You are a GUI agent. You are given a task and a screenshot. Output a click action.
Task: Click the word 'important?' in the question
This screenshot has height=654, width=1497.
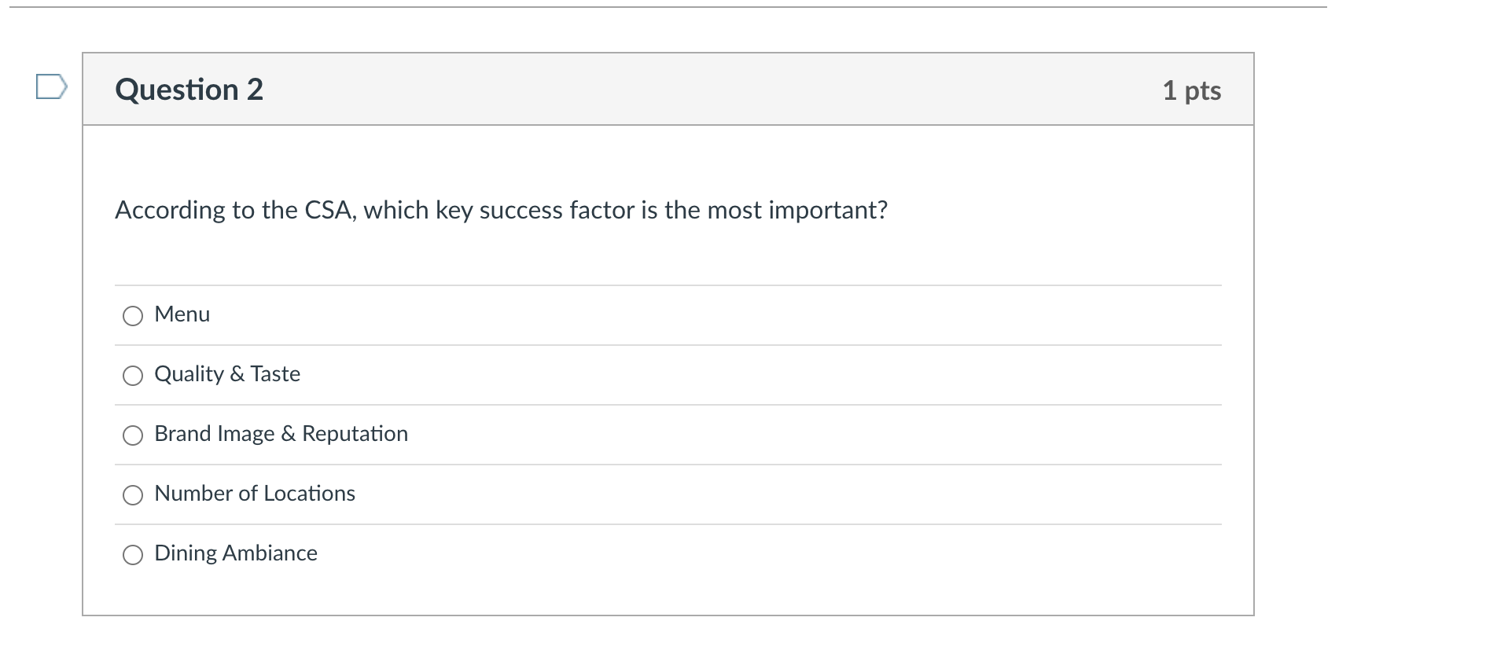(827, 211)
